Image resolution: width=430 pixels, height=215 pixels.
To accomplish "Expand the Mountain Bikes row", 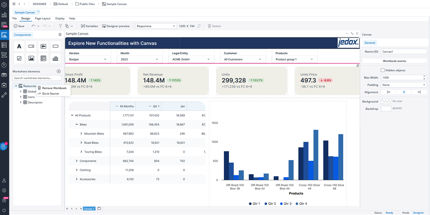I will click(x=81, y=134).
